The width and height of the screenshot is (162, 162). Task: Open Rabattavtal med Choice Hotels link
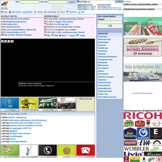[x=139, y=9]
